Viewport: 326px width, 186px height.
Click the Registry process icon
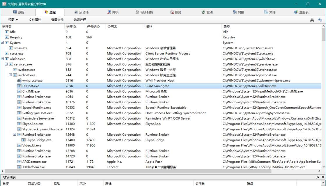tap(7, 37)
